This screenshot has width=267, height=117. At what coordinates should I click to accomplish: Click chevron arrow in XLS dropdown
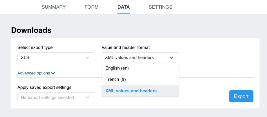pos(88,57)
